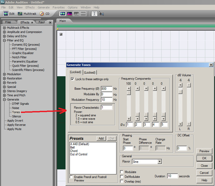Check the DeModulate option

tap(121, 177)
